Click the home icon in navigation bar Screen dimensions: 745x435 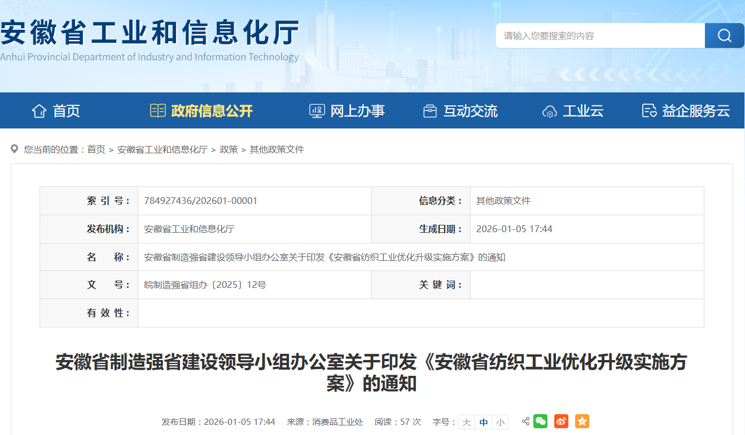coord(39,111)
